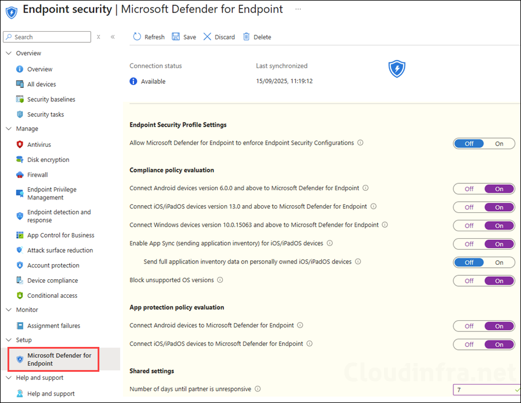Click info icon next to Block unsupported OS versions
521x403 pixels.
(220, 280)
